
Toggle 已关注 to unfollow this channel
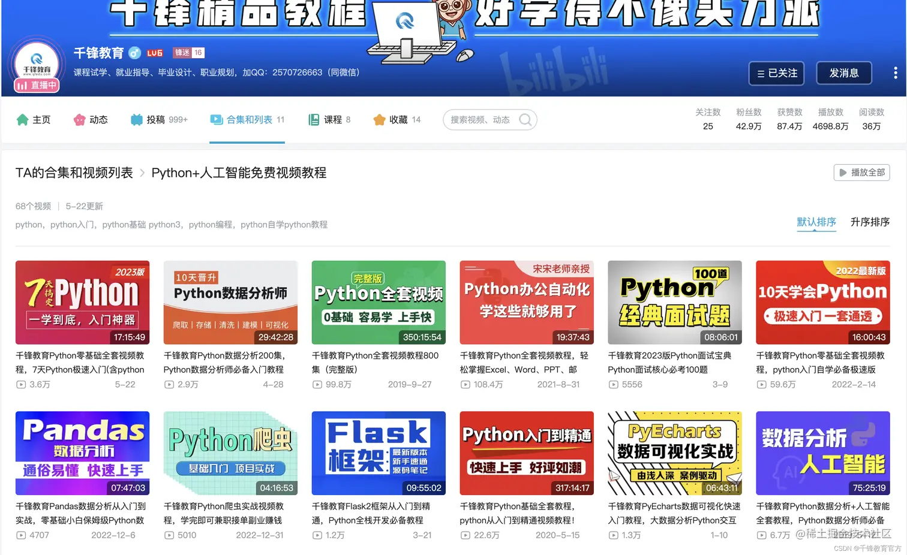pyautogui.click(x=776, y=73)
